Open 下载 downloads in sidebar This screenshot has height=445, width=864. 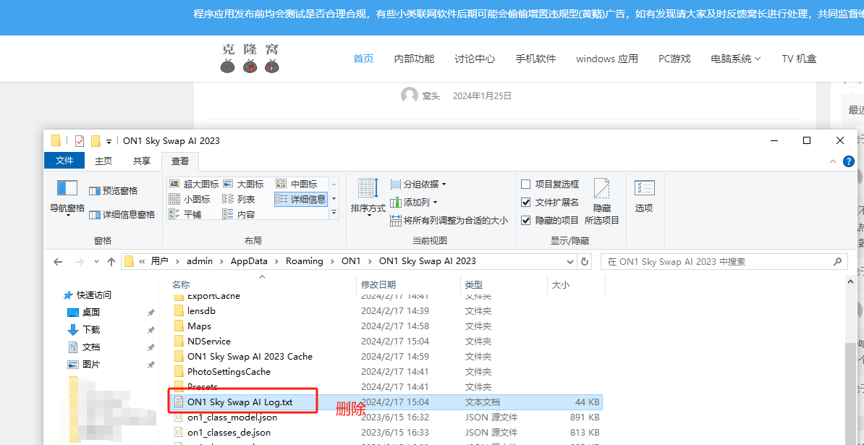85,329
